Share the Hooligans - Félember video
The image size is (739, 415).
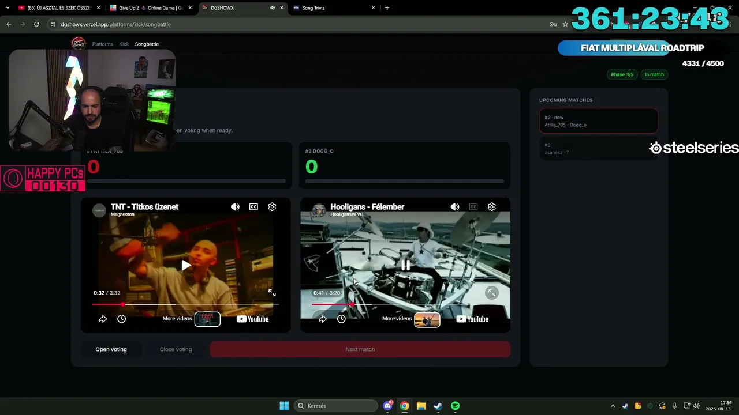point(323,319)
